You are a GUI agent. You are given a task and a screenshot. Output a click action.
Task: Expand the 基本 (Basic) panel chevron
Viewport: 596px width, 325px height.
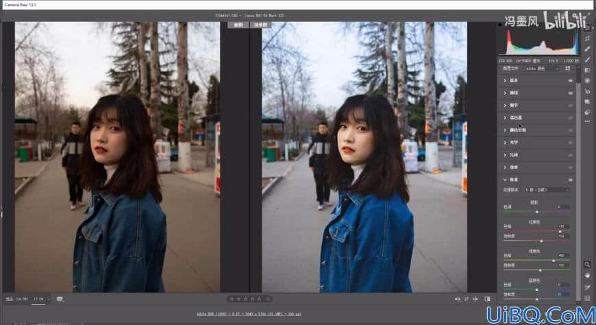coord(505,81)
